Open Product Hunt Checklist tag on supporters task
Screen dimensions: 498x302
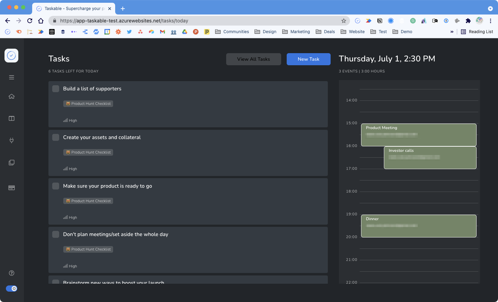point(88,104)
